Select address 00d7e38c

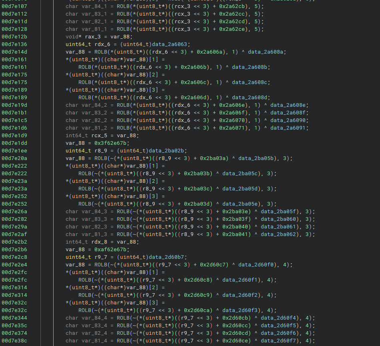pos(14,341)
